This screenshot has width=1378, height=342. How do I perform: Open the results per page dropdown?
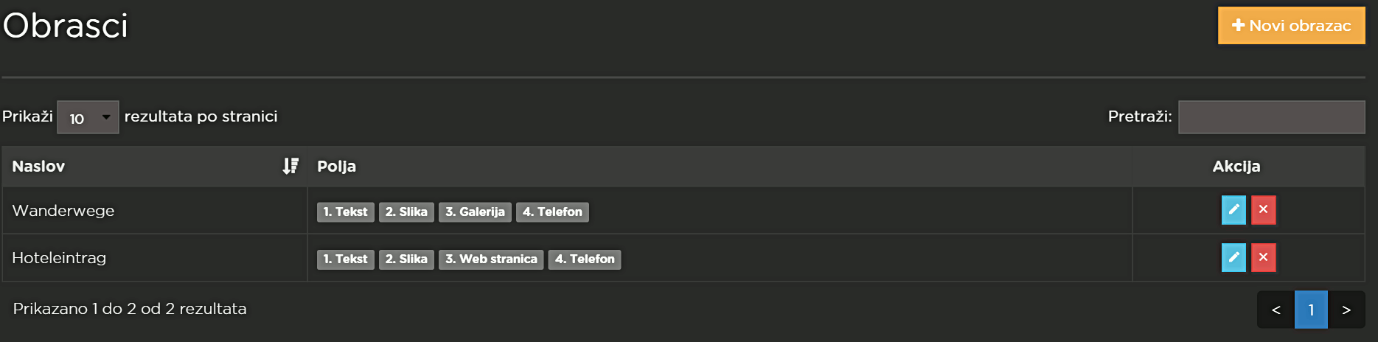pos(88,117)
